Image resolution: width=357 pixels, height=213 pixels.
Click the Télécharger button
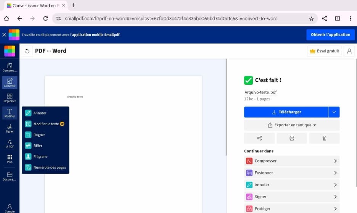286,112
